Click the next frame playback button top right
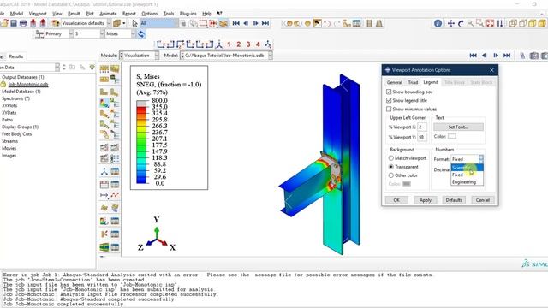 click(x=496, y=55)
